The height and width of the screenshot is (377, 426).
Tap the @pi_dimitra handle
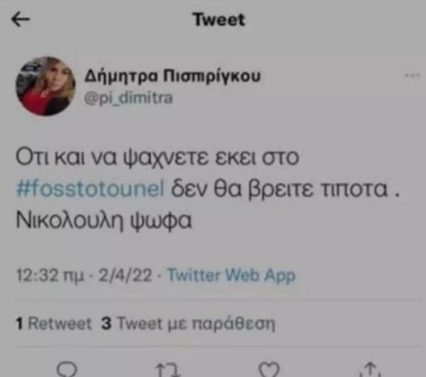129,98
